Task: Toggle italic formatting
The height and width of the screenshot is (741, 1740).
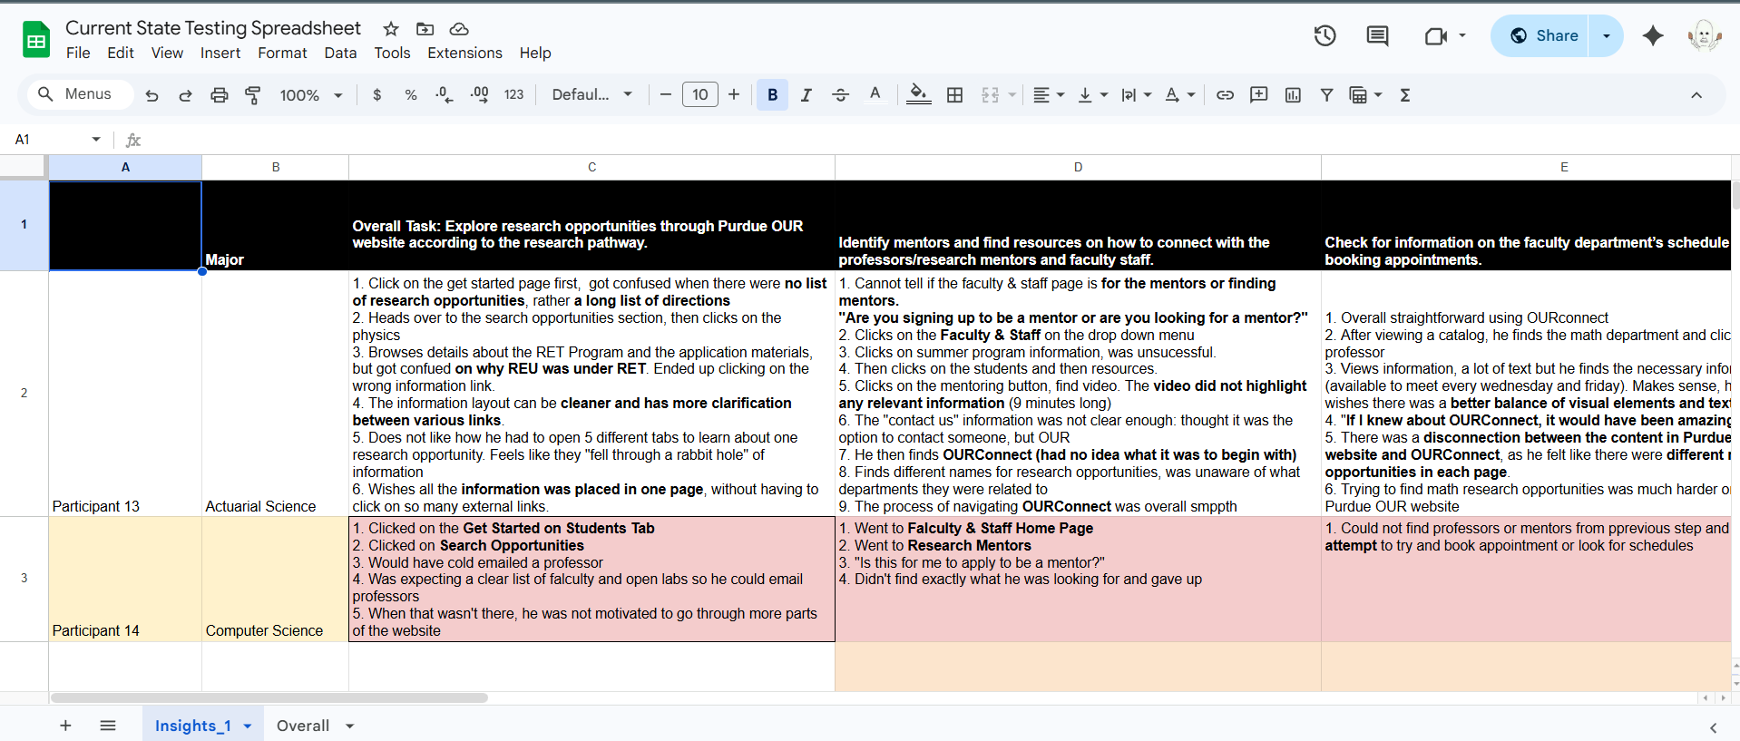Action: pos(806,95)
